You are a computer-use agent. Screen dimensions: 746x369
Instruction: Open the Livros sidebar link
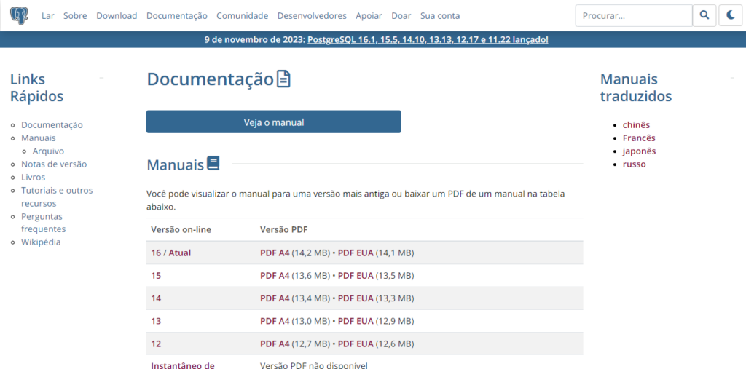[34, 177]
